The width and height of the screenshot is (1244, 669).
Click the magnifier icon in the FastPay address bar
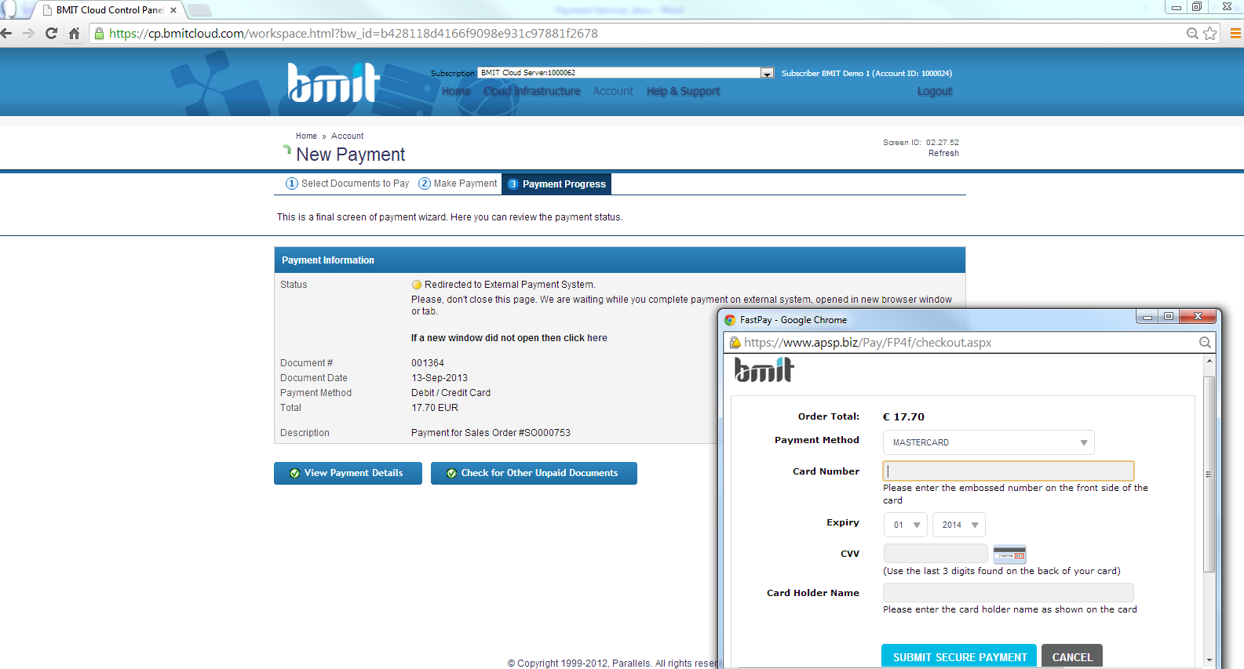pyautogui.click(x=1205, y=343)
